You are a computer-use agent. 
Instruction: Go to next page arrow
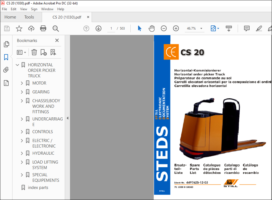pos(99,28)
